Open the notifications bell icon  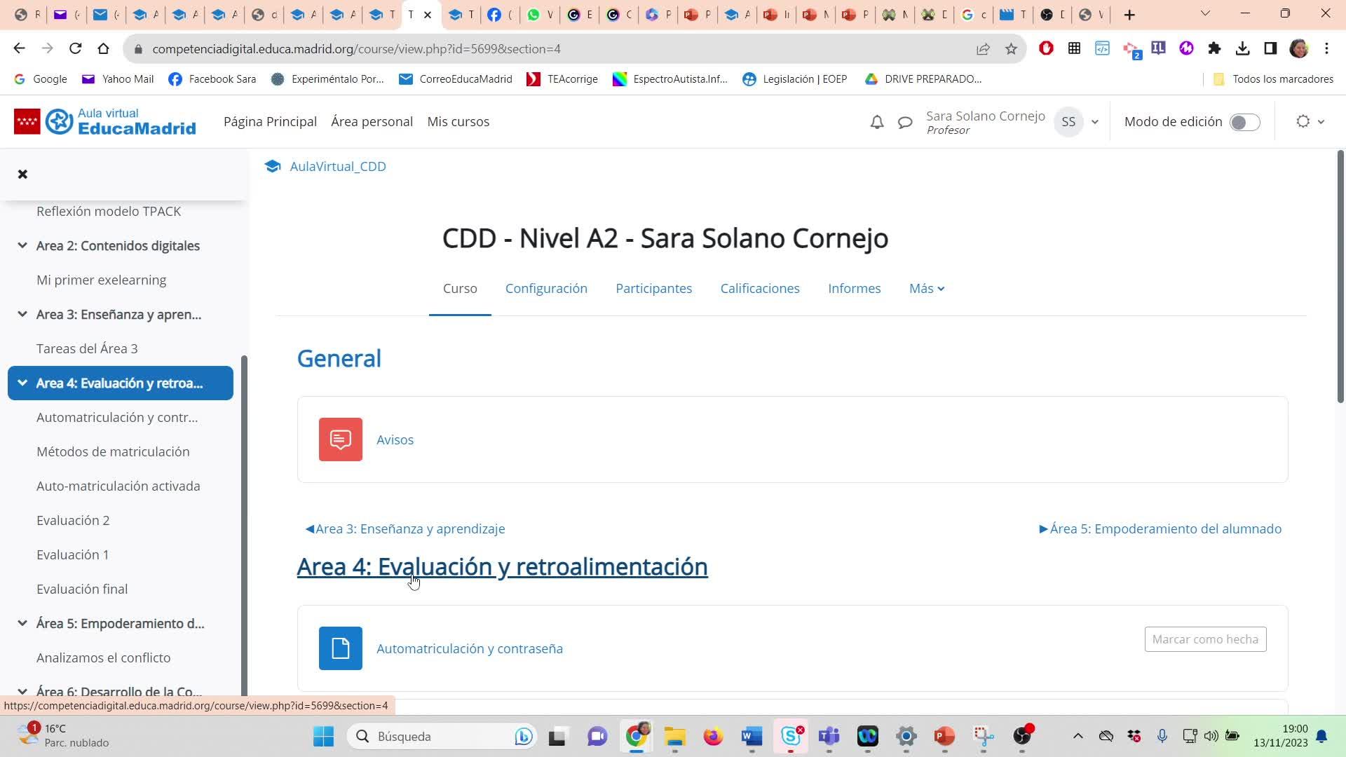pos(876,122)
